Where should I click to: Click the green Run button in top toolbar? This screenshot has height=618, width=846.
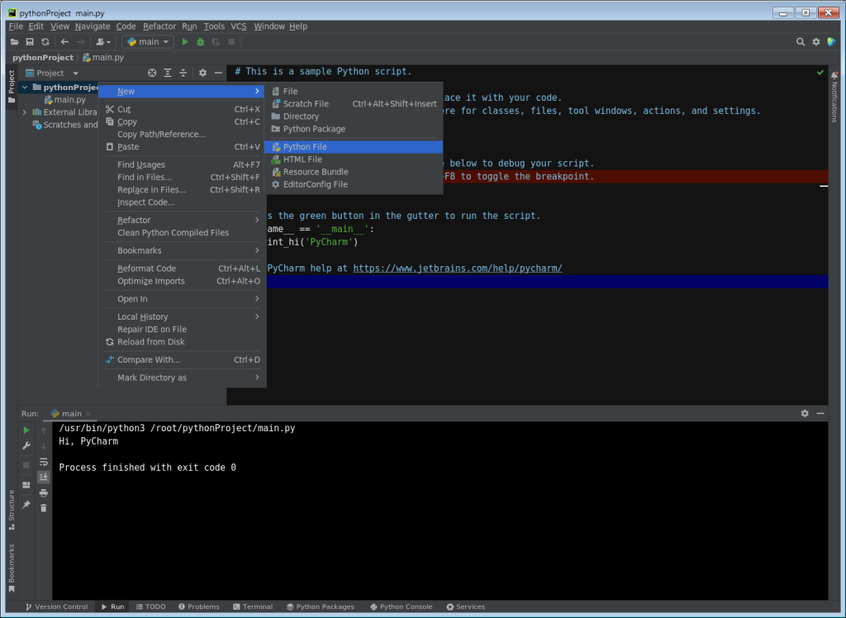(x=185, y=42)
